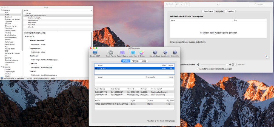
Task: Collapse the Hardware tree section
Action: (x=2, y=10)
